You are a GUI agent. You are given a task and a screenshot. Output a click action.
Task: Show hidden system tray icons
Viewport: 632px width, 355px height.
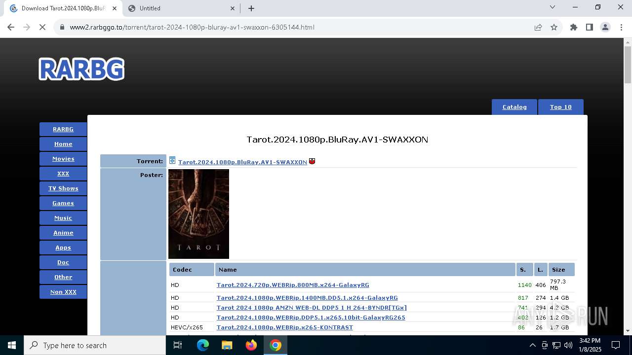tap(532, 345)
